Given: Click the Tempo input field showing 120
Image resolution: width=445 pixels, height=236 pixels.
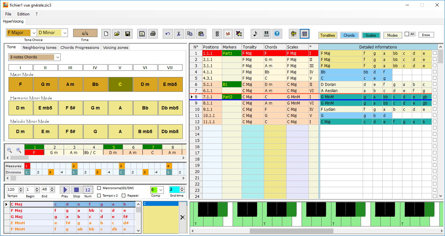Looking at the screenshot, I should point(13,189).
